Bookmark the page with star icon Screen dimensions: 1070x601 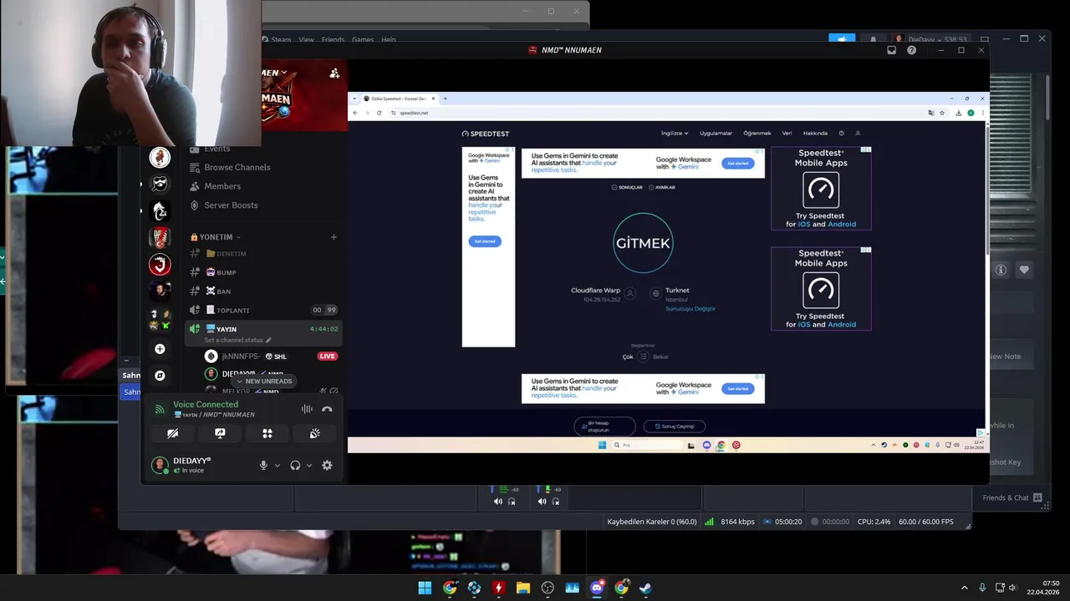942,113
